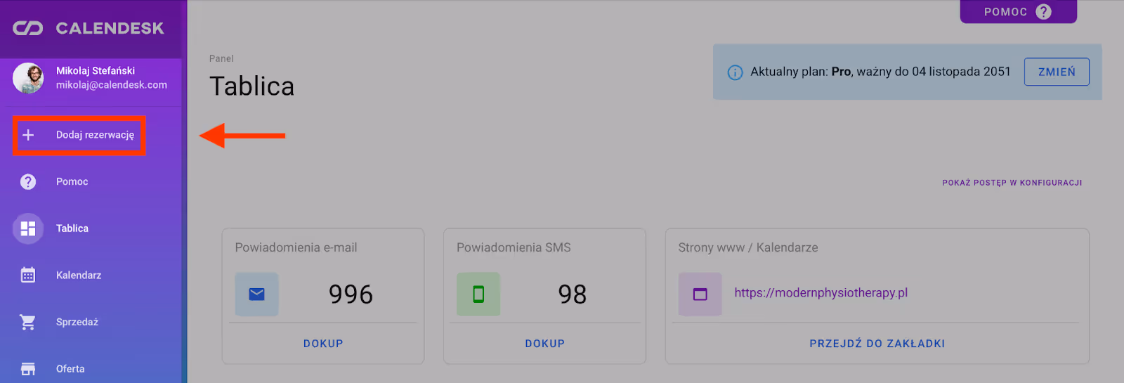Click the Kalendarz calendar icon
This screenshot has height=383, width=1124.
click(28, 275)
